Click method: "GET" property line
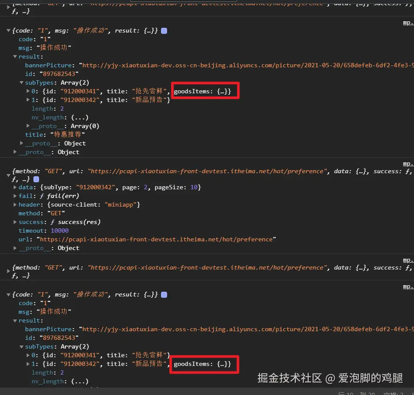Image resolution: width=414 pixels, height=395 pixels. pyautogui.click(x=42, y=213)
